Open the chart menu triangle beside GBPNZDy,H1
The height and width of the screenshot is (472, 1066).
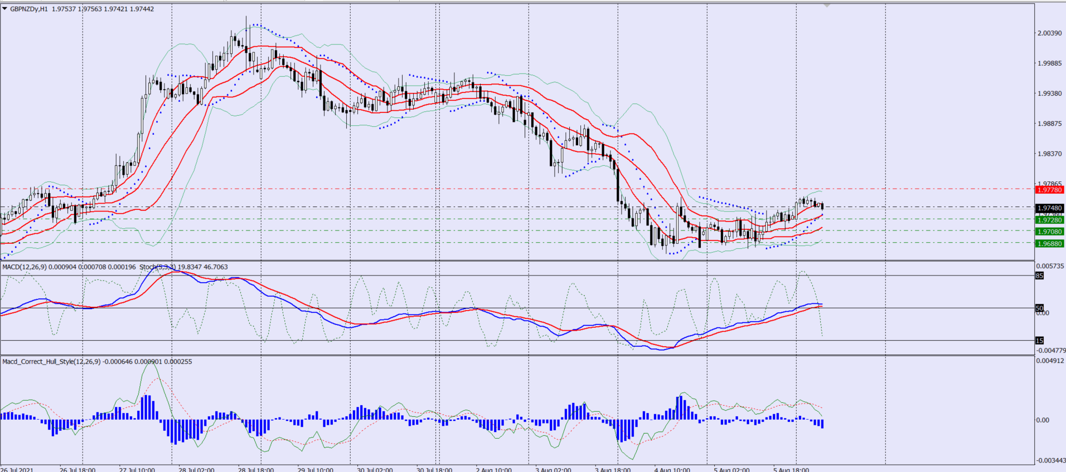5,9
